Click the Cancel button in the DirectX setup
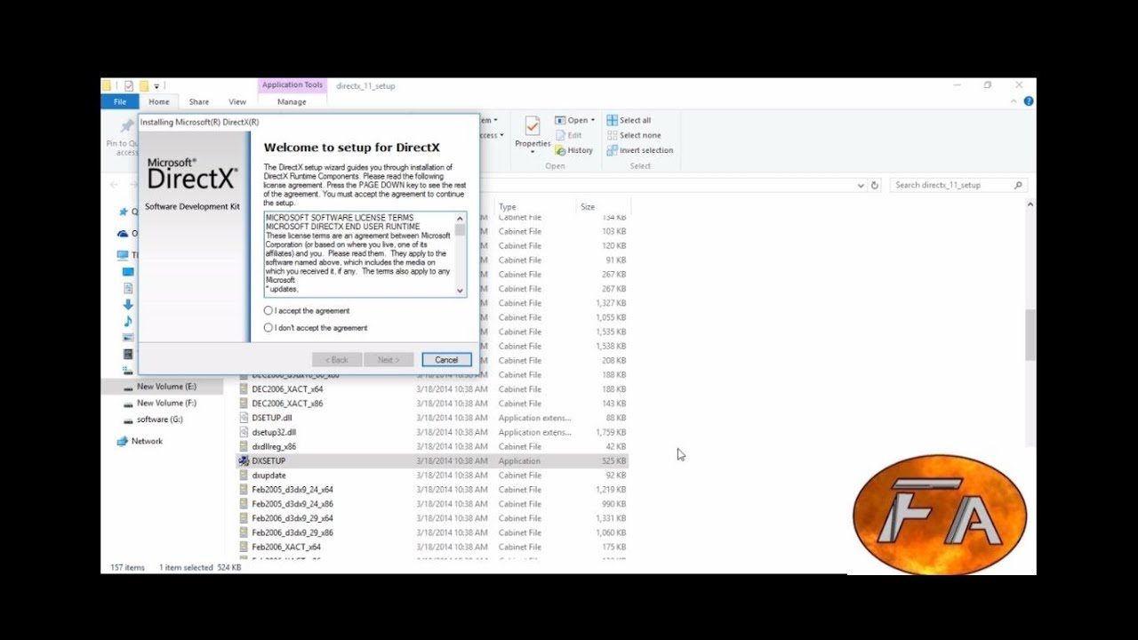This screenshot has height=640, width=1138. tap(446, 360)
